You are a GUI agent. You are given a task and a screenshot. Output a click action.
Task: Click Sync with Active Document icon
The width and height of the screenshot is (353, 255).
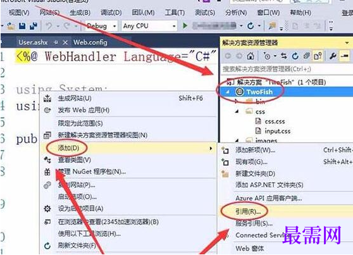[x=284, y=56]
